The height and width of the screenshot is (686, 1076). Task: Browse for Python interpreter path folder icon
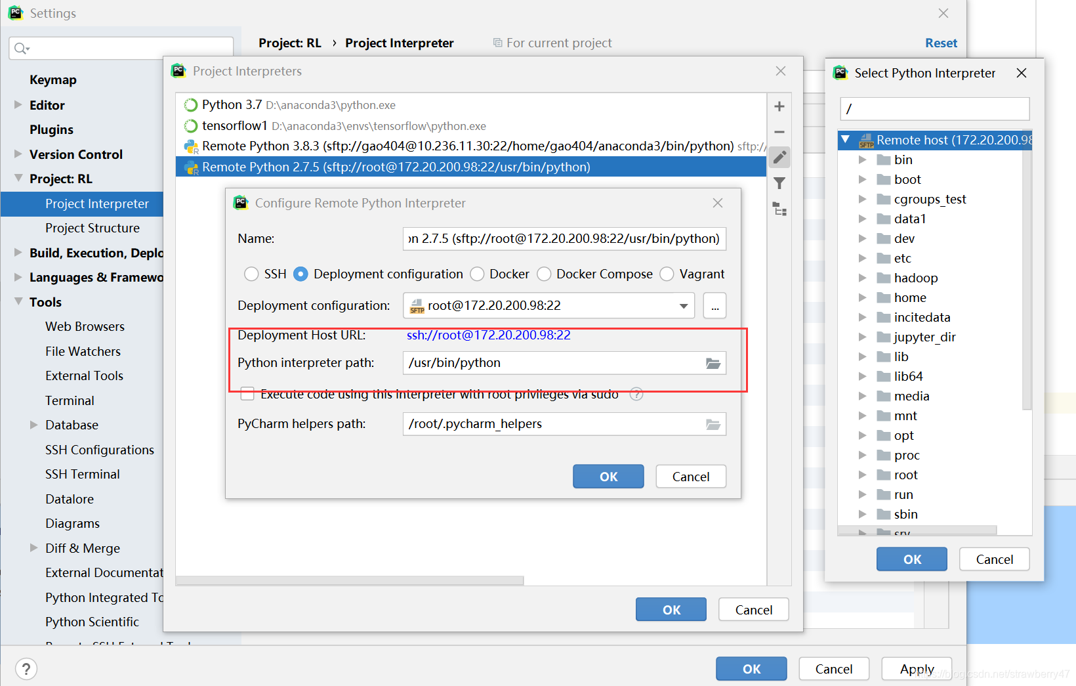click(713, 363)
